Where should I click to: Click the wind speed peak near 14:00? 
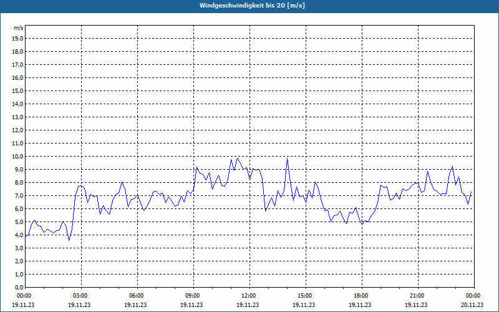(288, 158)
